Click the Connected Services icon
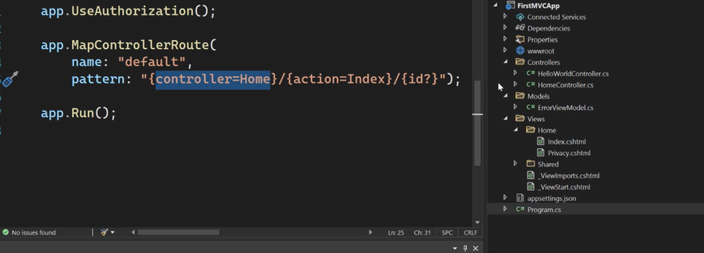This screenshot has width=704, height=253. (x=520, y=17)
